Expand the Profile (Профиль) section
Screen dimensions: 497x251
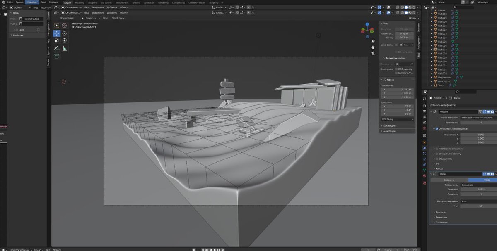coord(440,212)
